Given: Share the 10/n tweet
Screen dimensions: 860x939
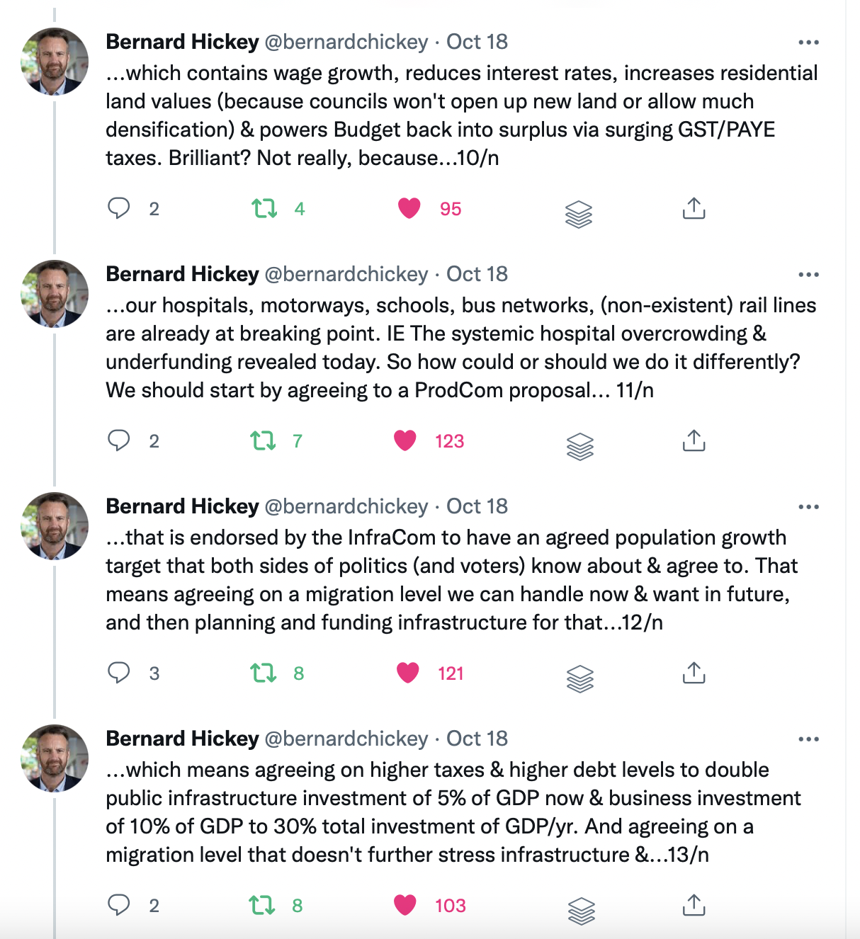Looking at the screenshot, I should click(694, 208).
